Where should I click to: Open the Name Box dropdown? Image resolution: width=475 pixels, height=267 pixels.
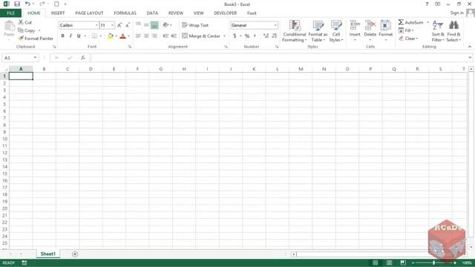point(35,58)
